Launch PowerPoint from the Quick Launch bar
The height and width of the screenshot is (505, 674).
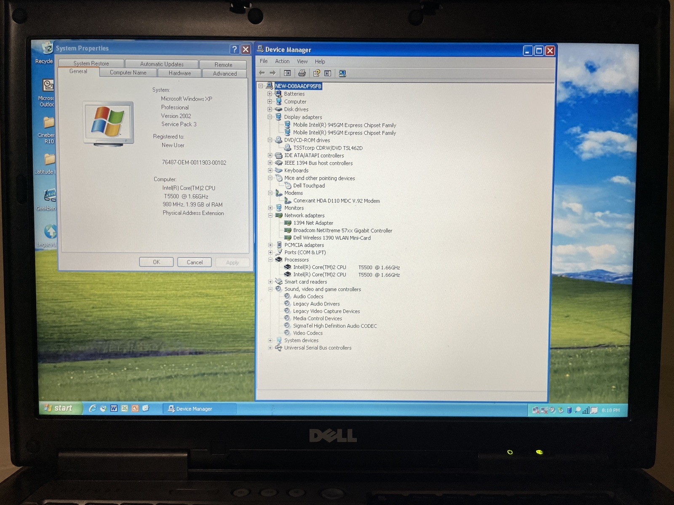tap(135, 408)
